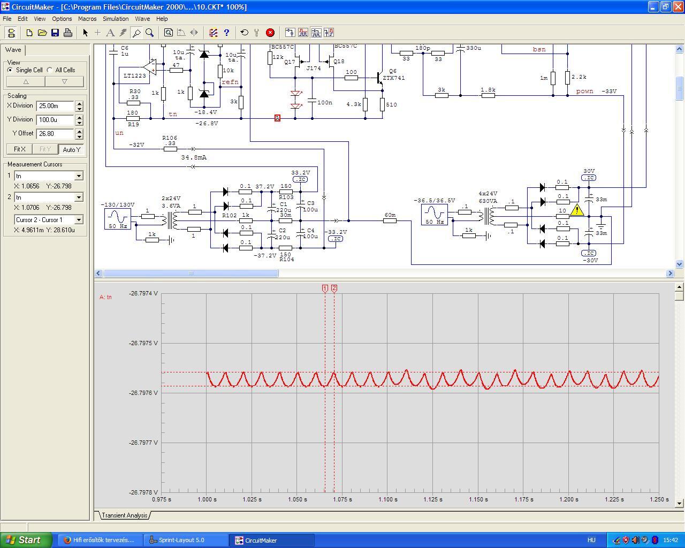Click the blue question mark help icon
The width and height of the screenshot is (685, 548).
pyautogui.click(x=226, y=33)
